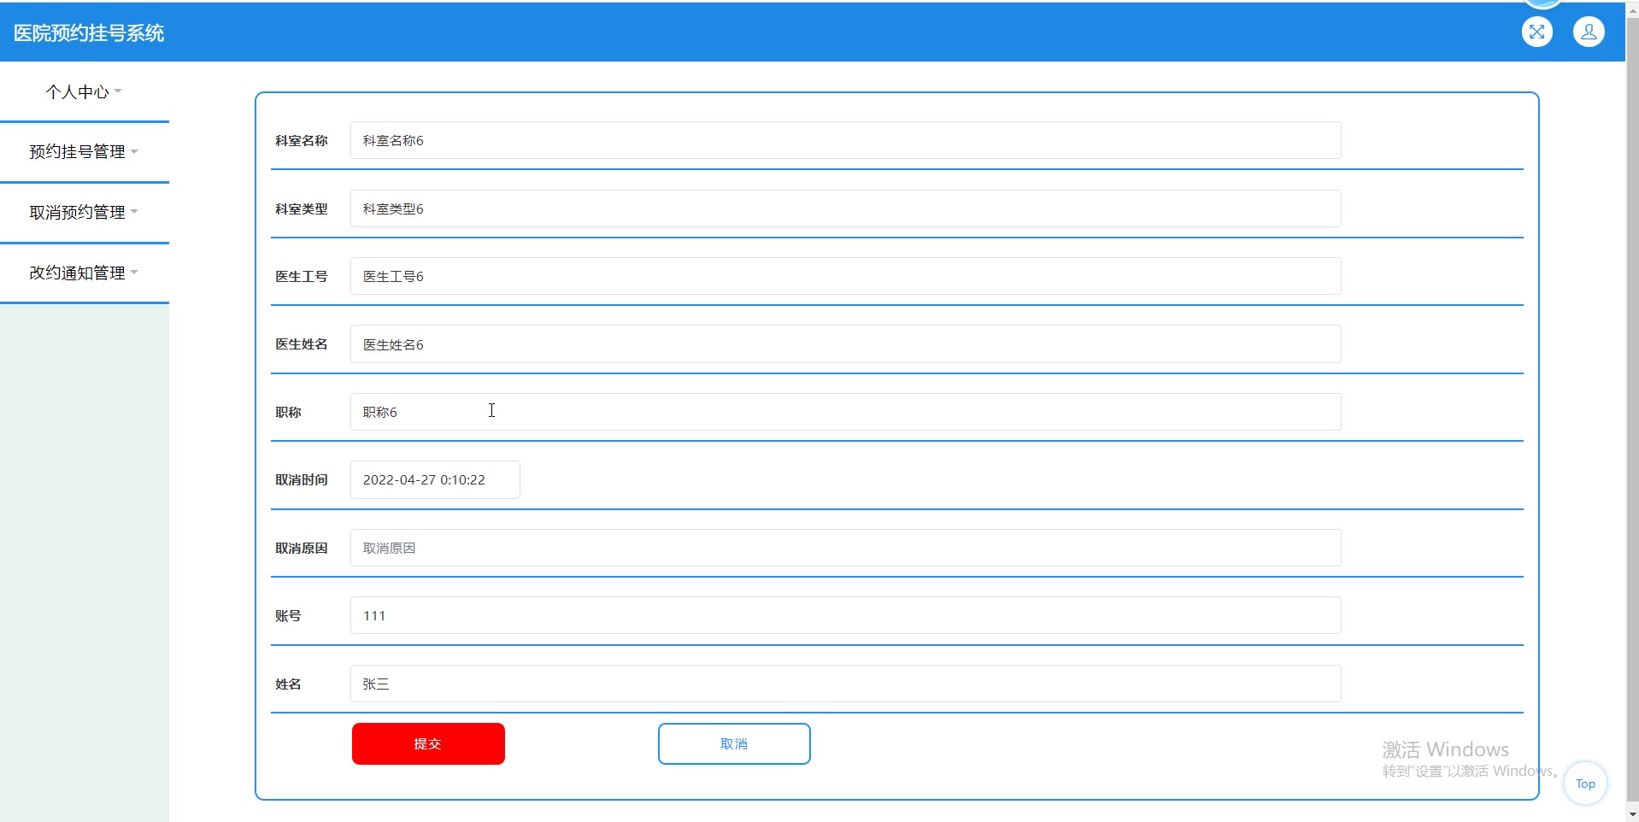1639x822 pixels.
Task: Focus the 职称 input field
Action: 845,412
